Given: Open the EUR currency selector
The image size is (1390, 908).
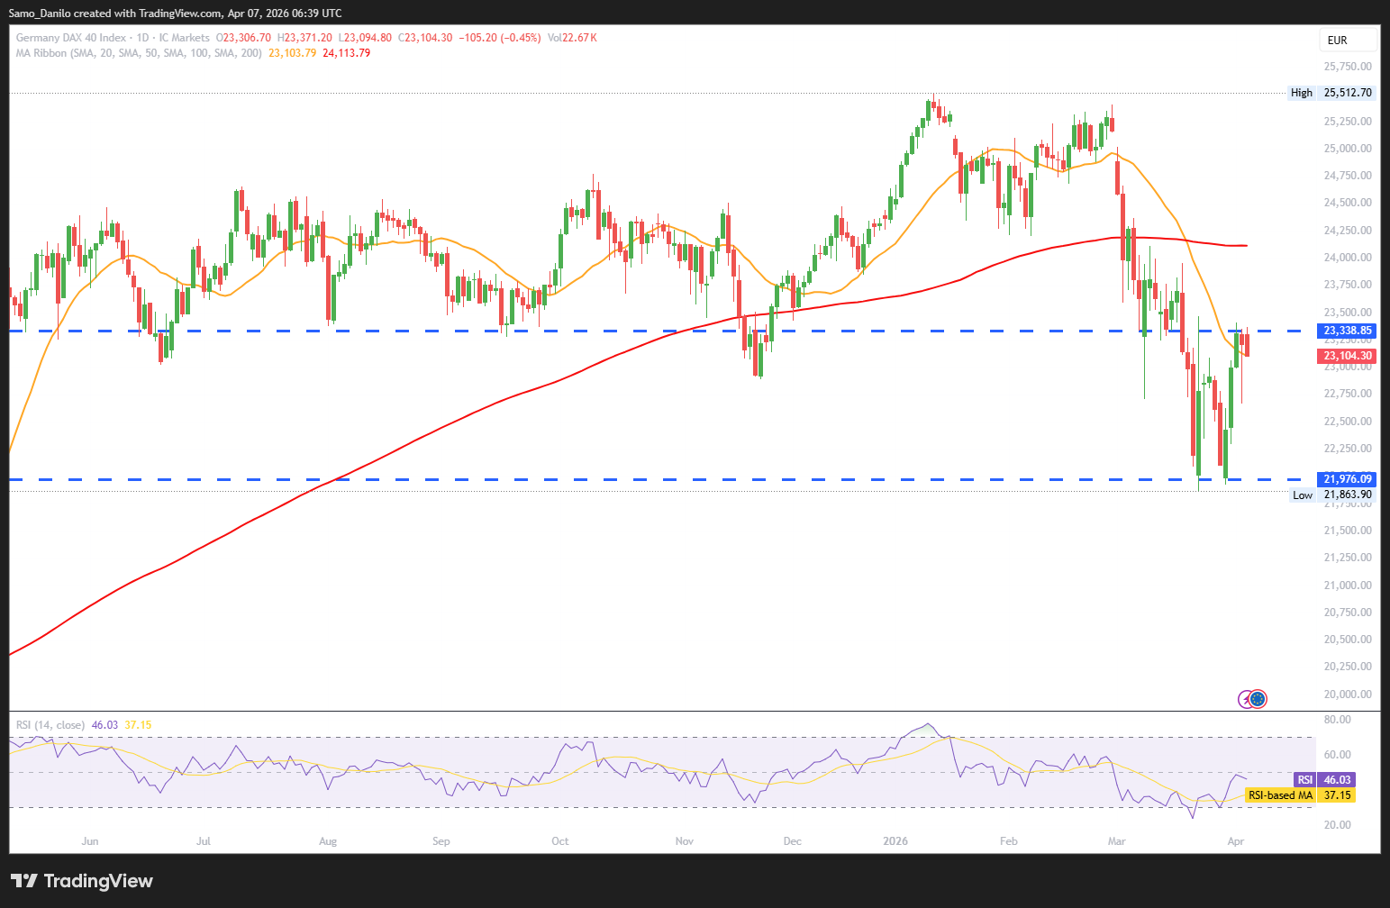Looking at the screenshot, I should (x=1348, y=40).
